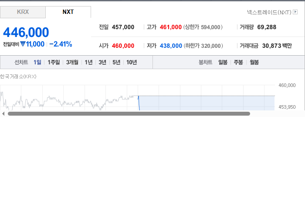This screenshot has height=213, width=305.
Task: Click the horizontal scrollbar thumb
Action: pyautogui.click(x=129, y=114)
